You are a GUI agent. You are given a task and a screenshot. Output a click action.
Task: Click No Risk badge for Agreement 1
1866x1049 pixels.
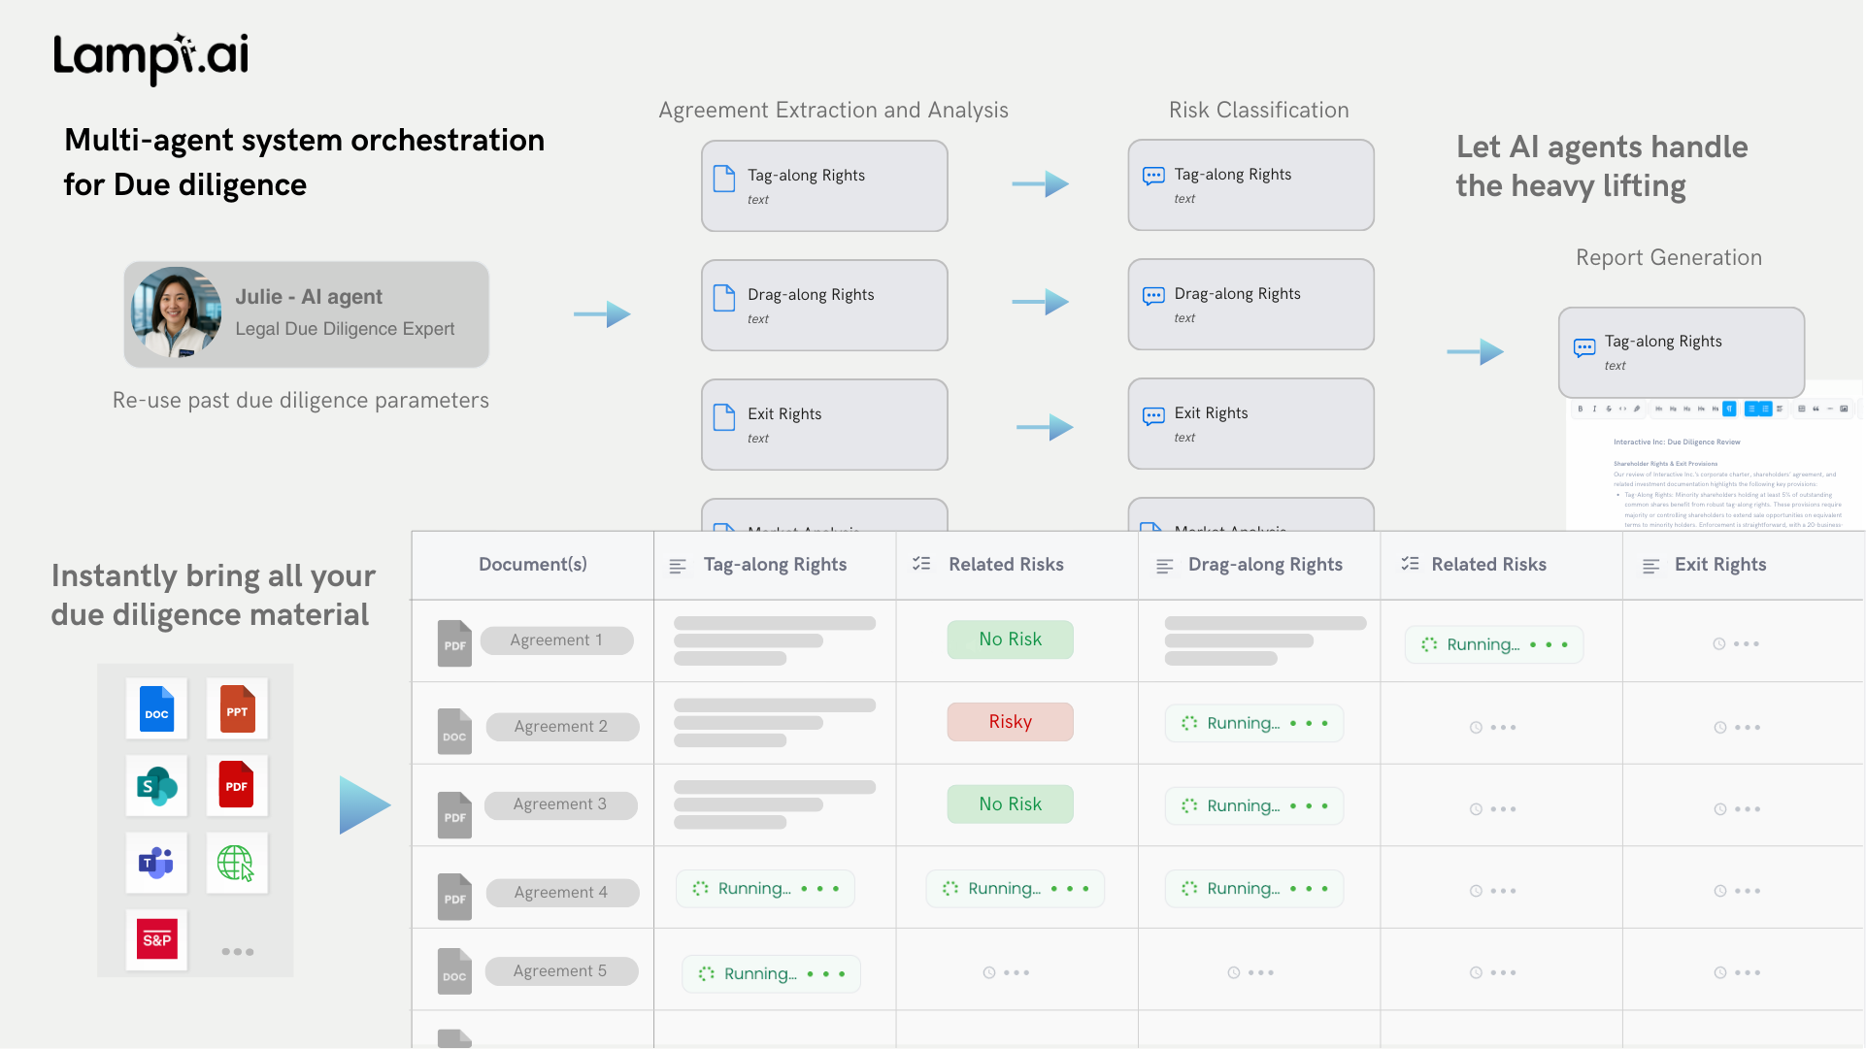[x=1010, y=639]
